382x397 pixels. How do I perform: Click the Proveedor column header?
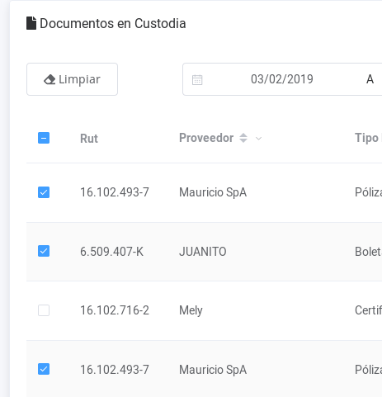pos(206,138)
